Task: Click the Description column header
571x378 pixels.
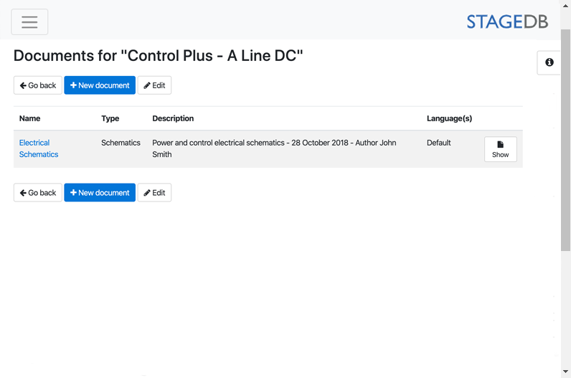Action: click(173, 118)
